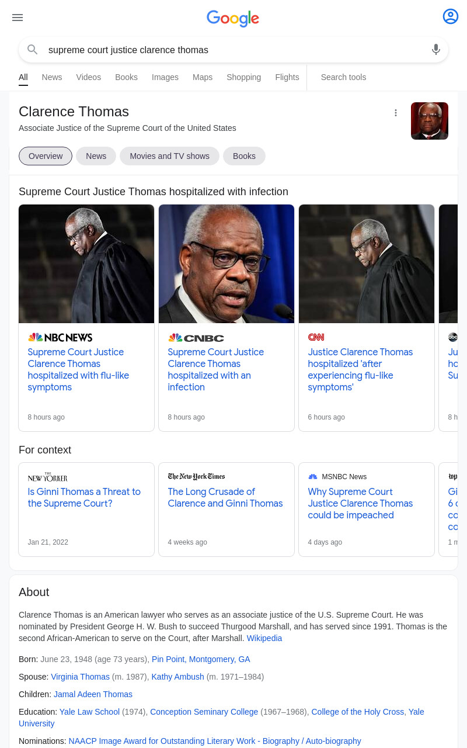The height and width of the screenshot is (748, 467).
Task: Open the account profile icon
Action: (451, 16)
